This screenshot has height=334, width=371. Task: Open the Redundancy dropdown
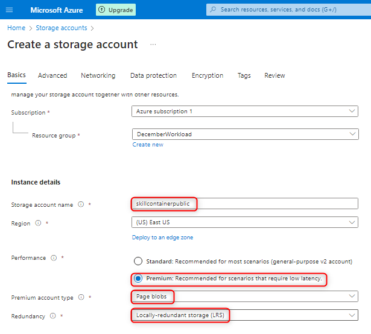tap(352, 315)
